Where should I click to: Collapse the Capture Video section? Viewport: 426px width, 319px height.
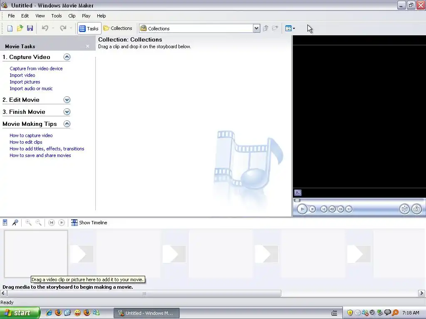(x=67, y=56)
